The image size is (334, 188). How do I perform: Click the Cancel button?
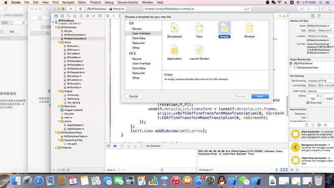click(x=134, y=97)
